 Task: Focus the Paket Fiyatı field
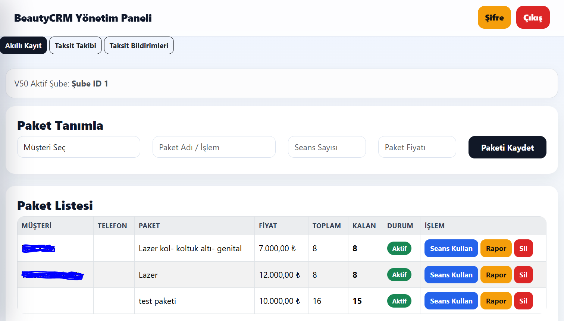click(417, 147)
